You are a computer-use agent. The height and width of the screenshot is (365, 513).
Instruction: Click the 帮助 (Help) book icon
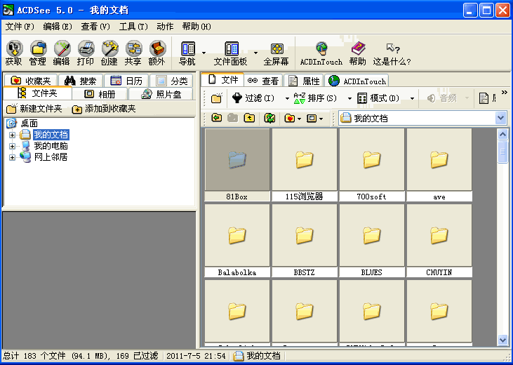tap(358, 53)
